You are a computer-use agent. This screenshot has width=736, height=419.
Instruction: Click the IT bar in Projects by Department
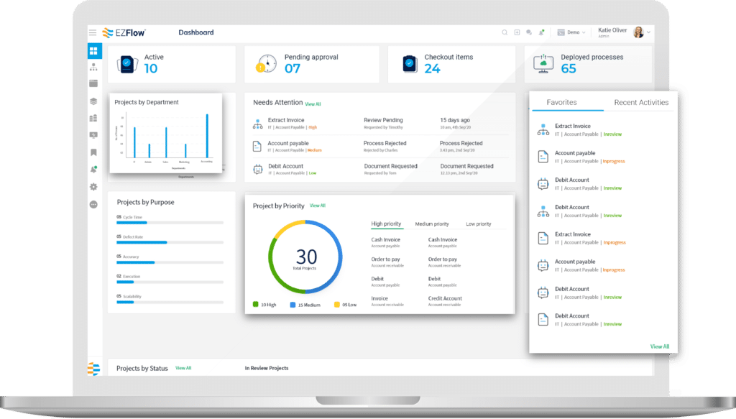point(134,142)
